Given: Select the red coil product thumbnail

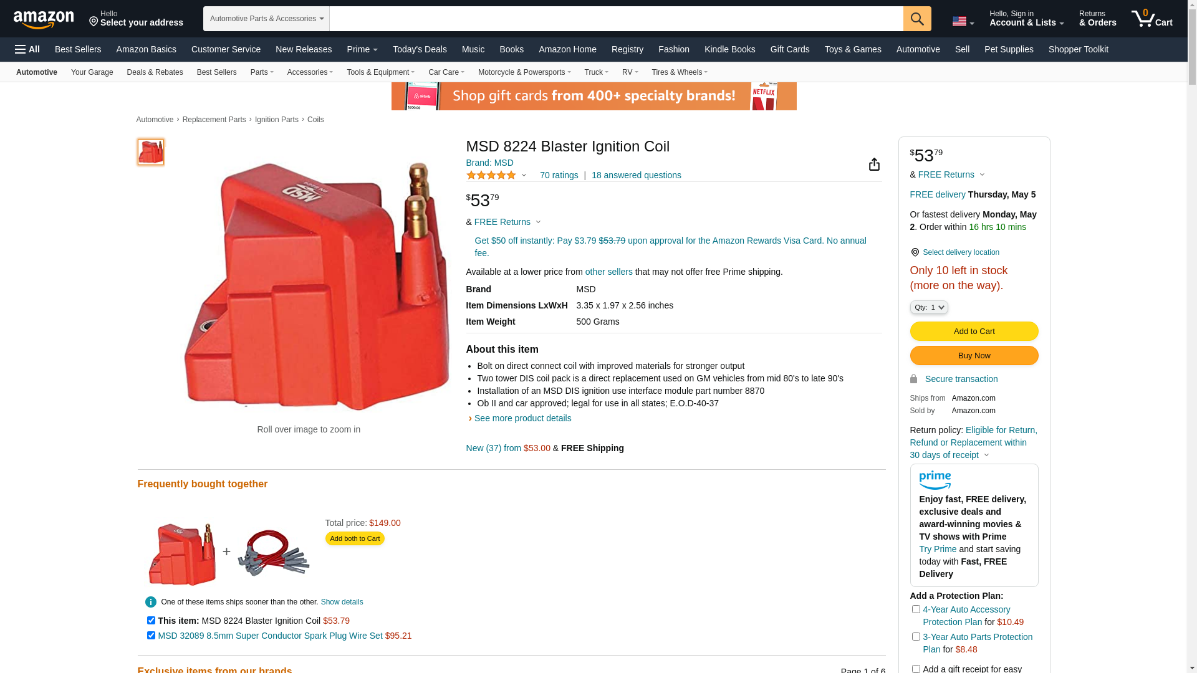Looking at the screenshot, I should click(x=151, y=152).
